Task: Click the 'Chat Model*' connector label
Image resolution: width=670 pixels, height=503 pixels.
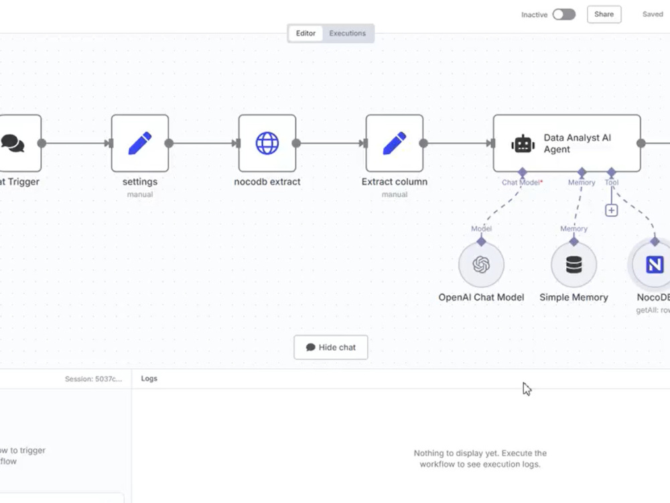Action: click(522, 182)
